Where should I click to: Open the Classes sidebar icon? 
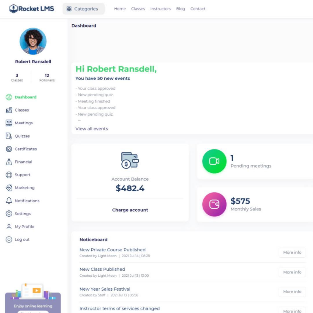(x=9, y=110)
